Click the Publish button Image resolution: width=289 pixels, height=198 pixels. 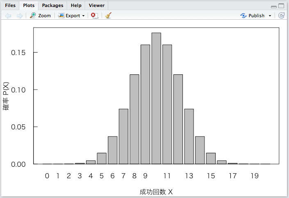253,16
